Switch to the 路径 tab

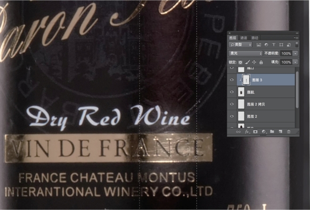click(255, 38)
